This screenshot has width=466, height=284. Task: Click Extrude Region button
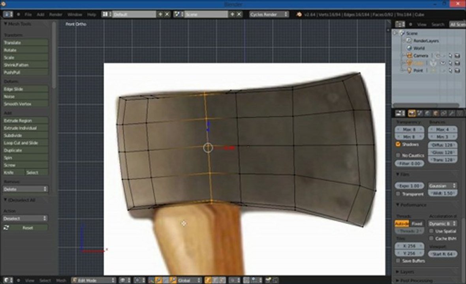pyautogui.click(x=25, y=120)
